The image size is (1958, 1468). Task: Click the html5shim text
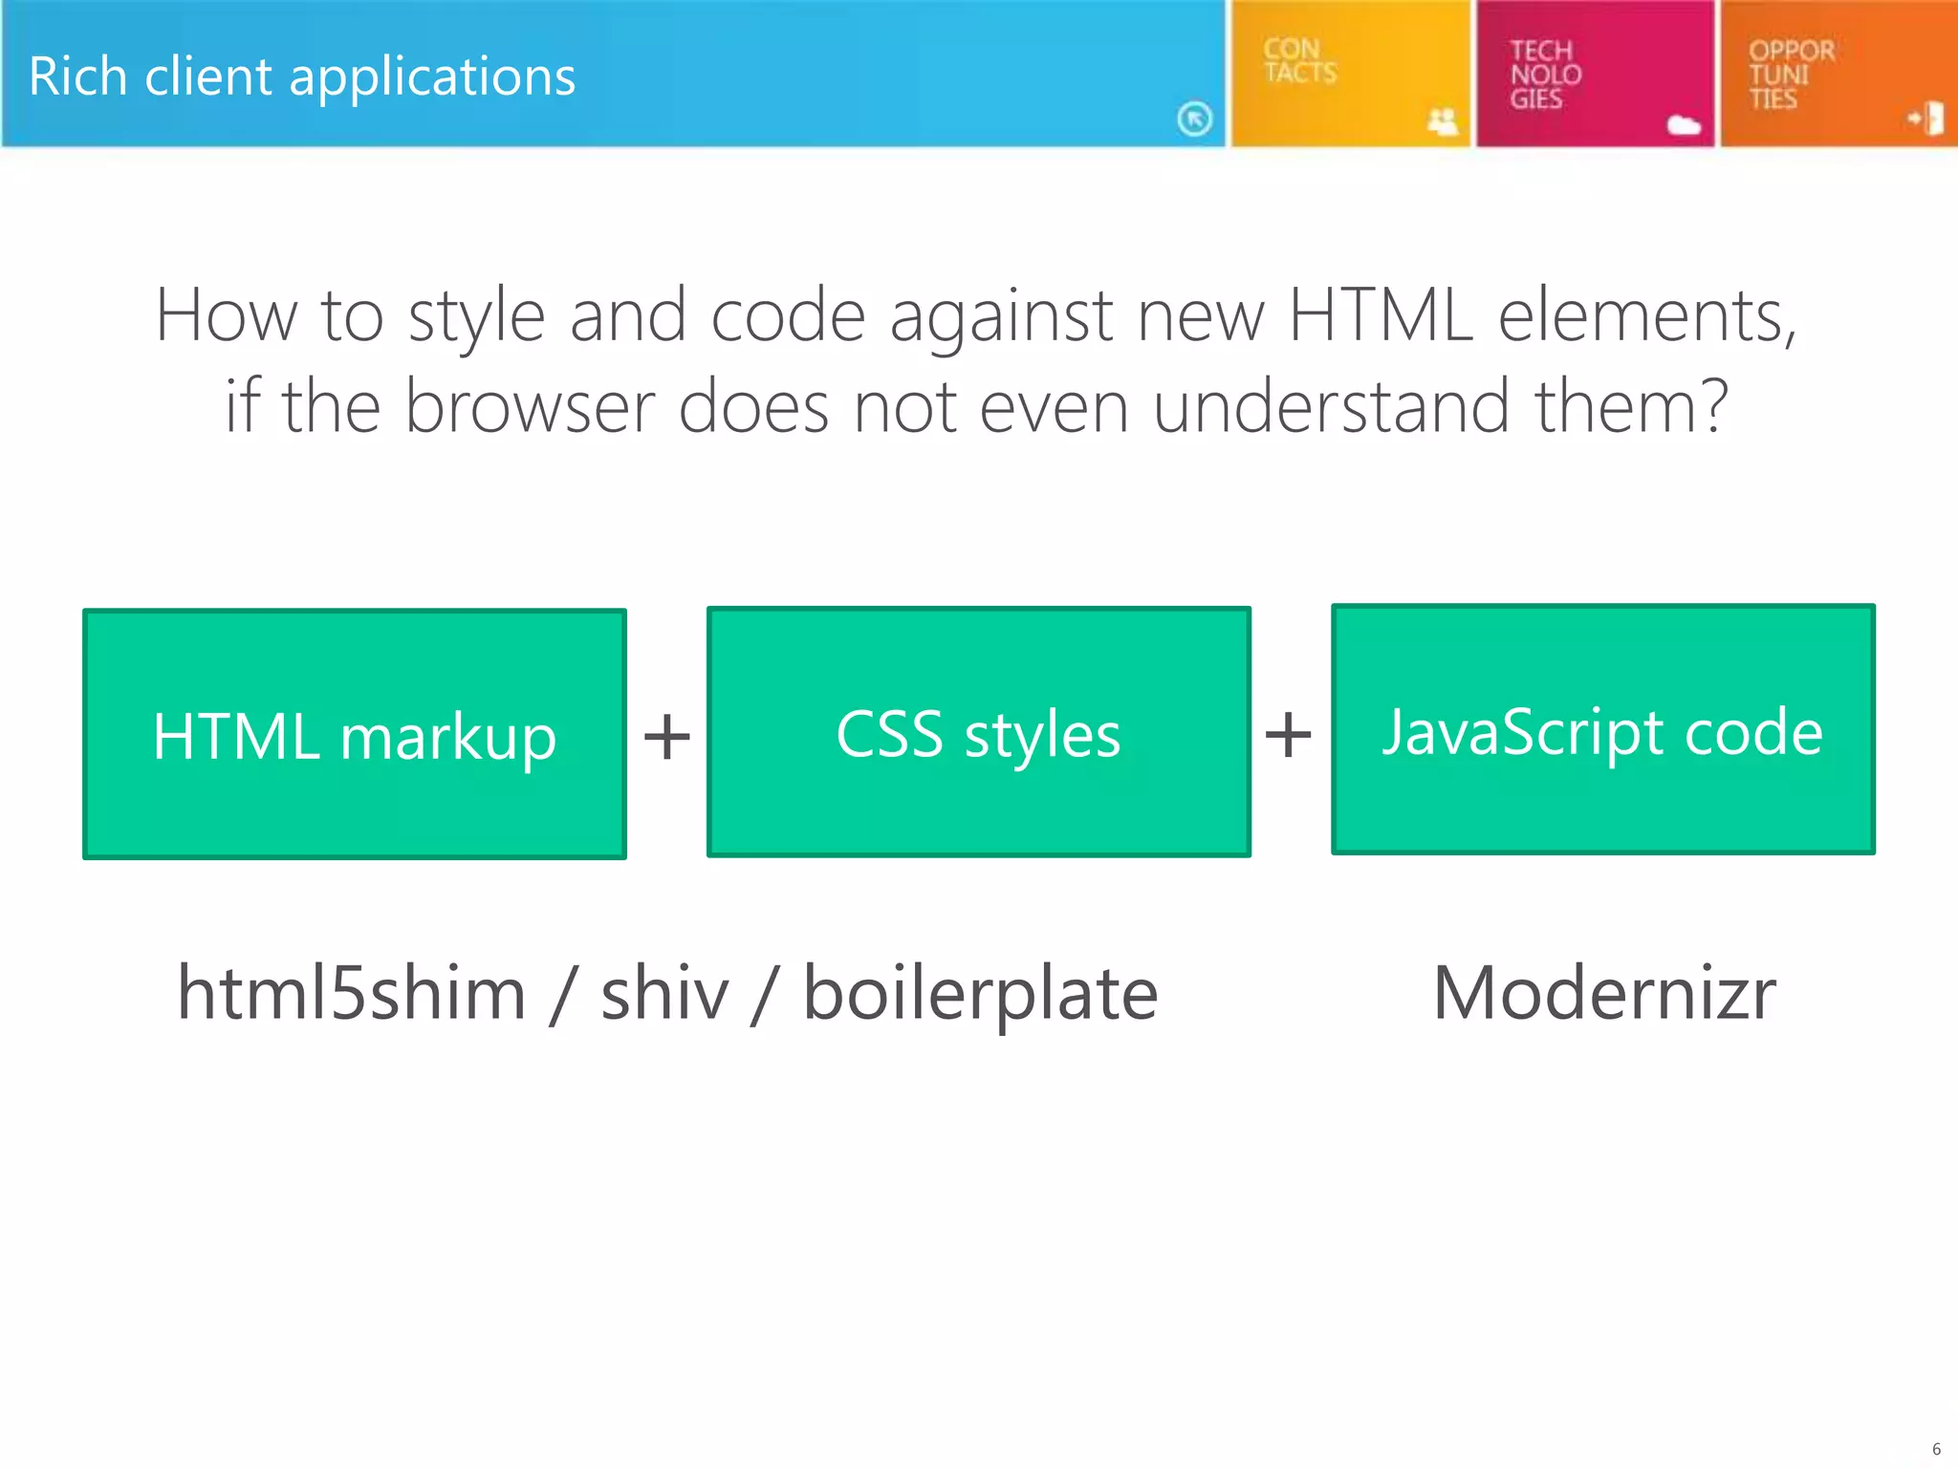(x=352, y=994)
